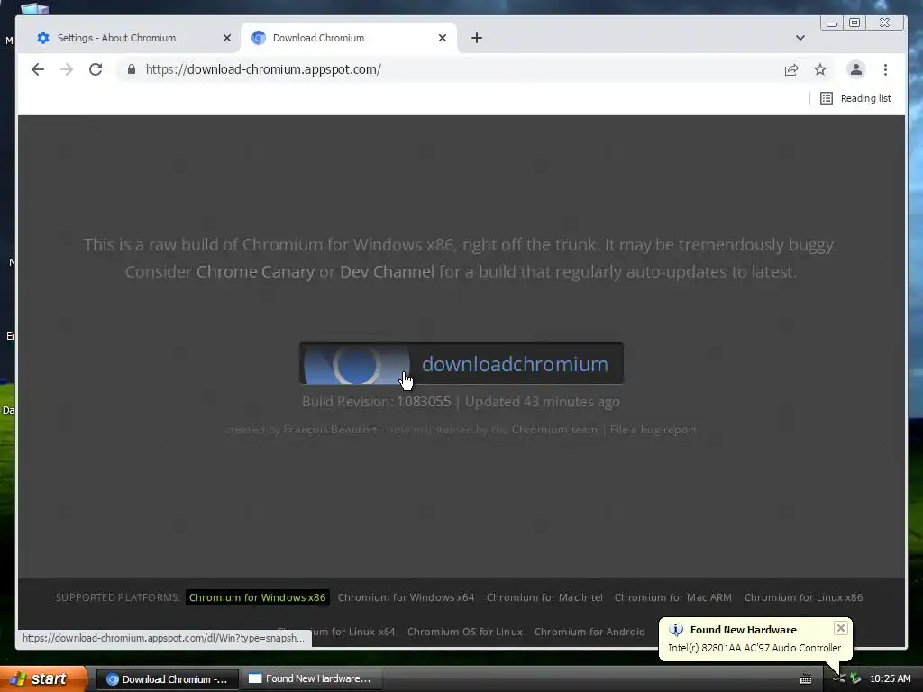Open the Reading list panel
923x692 pixels.
856,98
